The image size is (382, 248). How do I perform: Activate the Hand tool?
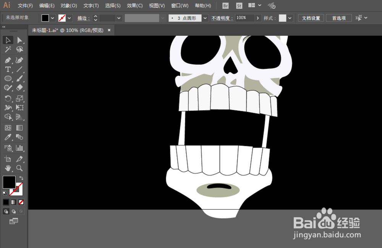pos(8,168)
